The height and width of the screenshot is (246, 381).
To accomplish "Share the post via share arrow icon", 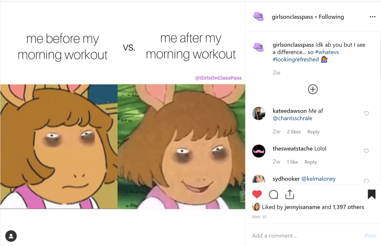I will click(290, 194).
